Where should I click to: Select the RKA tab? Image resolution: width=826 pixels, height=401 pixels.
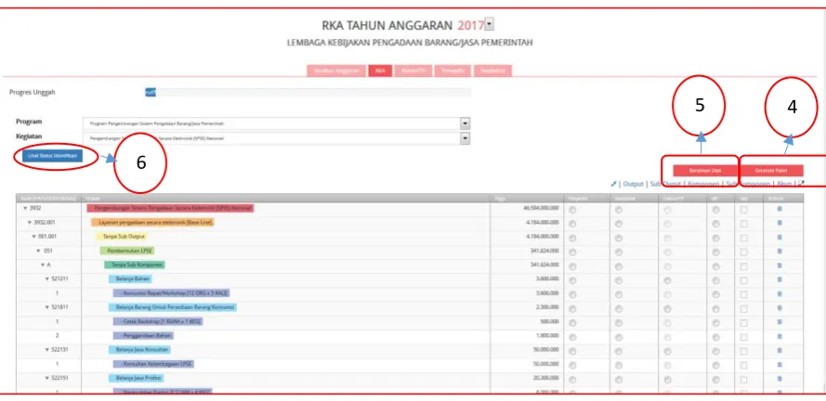[x=380, y=71]
